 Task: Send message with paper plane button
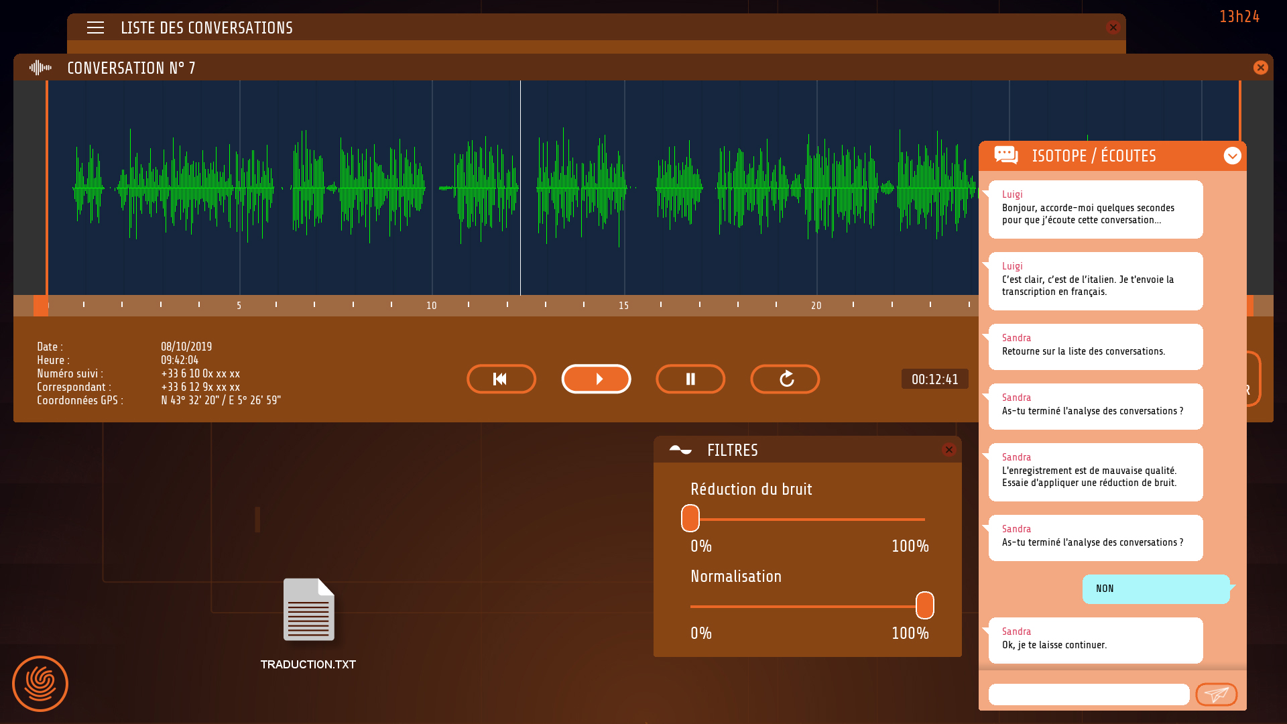1216,695
